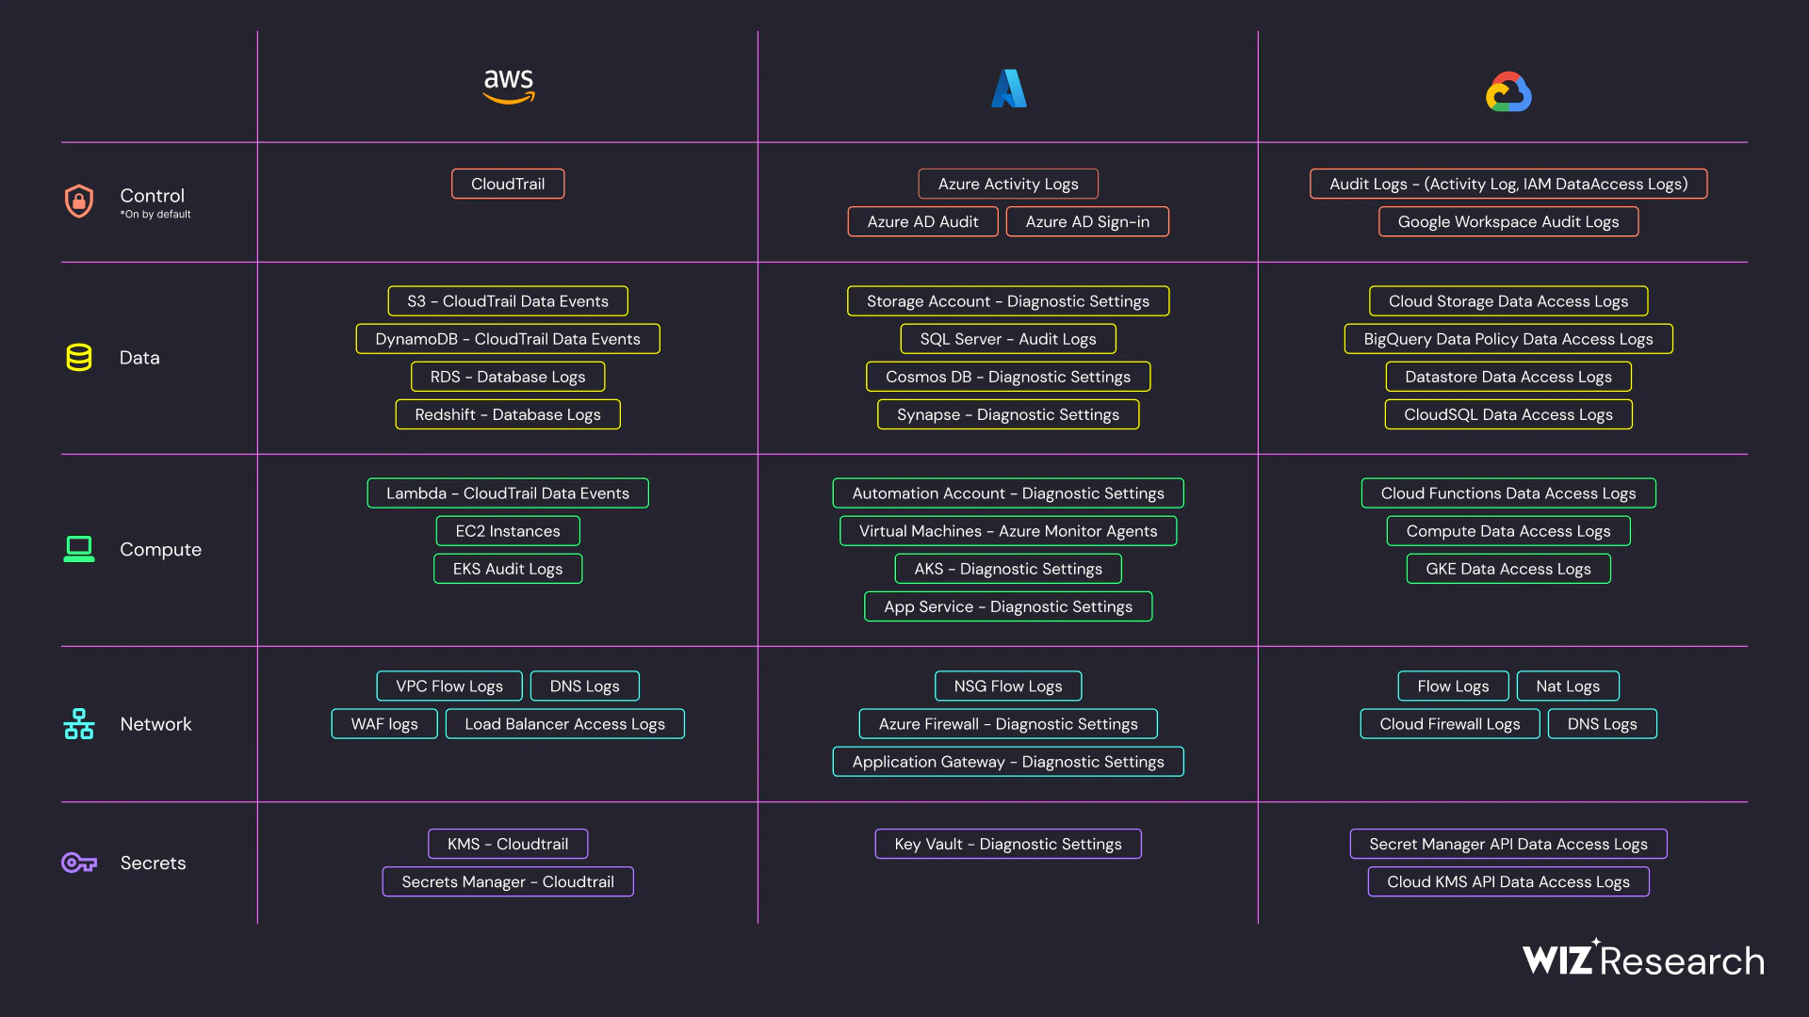Select the Azure AD Sign-in box
The height and width of the screenshot is (1017, 1809).
(1087, 221)
